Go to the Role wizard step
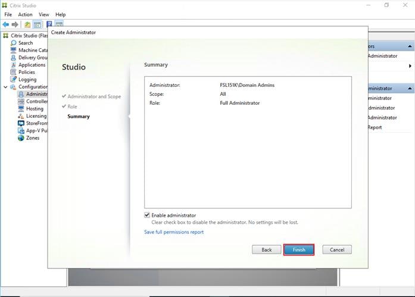 [72, 107]
